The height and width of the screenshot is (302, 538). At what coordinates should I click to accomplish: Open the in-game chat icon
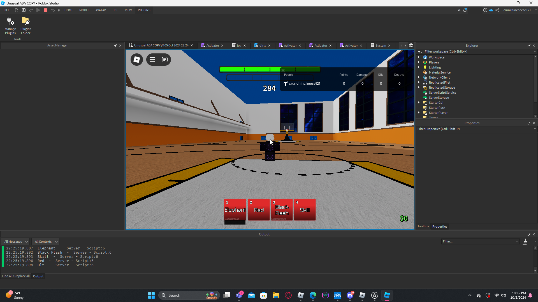(x=165, y=60)
